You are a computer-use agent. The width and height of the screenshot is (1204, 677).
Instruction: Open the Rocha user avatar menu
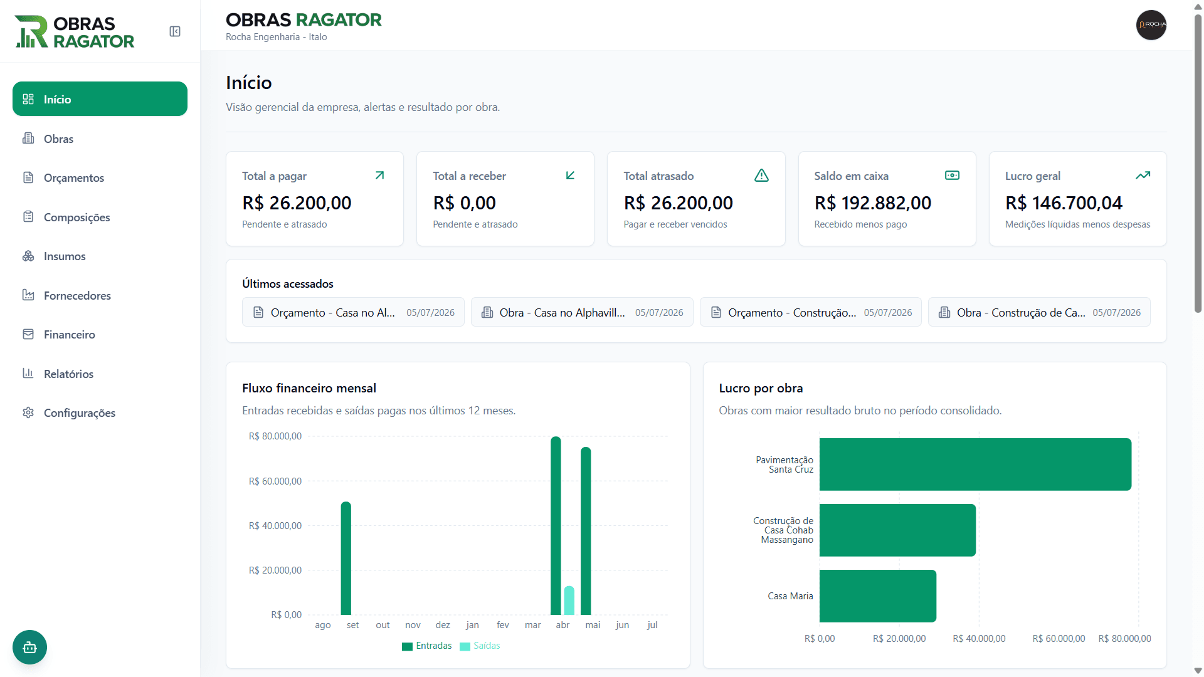pos(1151,25)
